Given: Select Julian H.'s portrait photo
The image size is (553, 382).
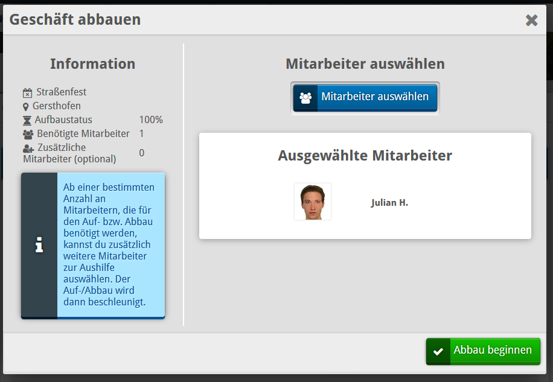Looking at the screenshot, I should pyautogui.click(x=313, y=202).
